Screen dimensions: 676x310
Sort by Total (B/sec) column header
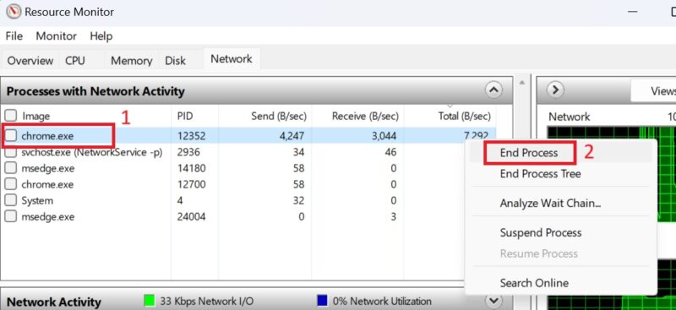tap(464, 116)
